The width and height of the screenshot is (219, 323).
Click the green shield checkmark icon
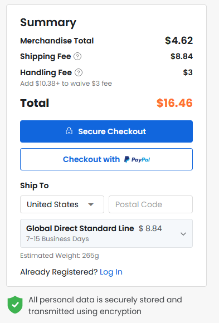click(15, 305)
